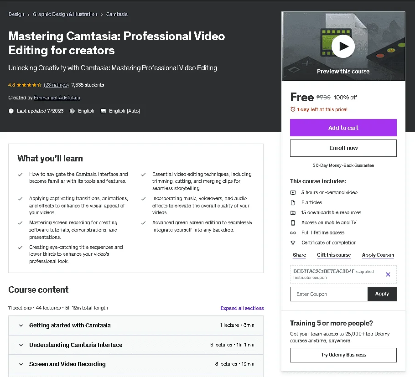Viewport: 415px width, 377px height.
Task: Click the '7,635 students' text
Action: point(88,85)
